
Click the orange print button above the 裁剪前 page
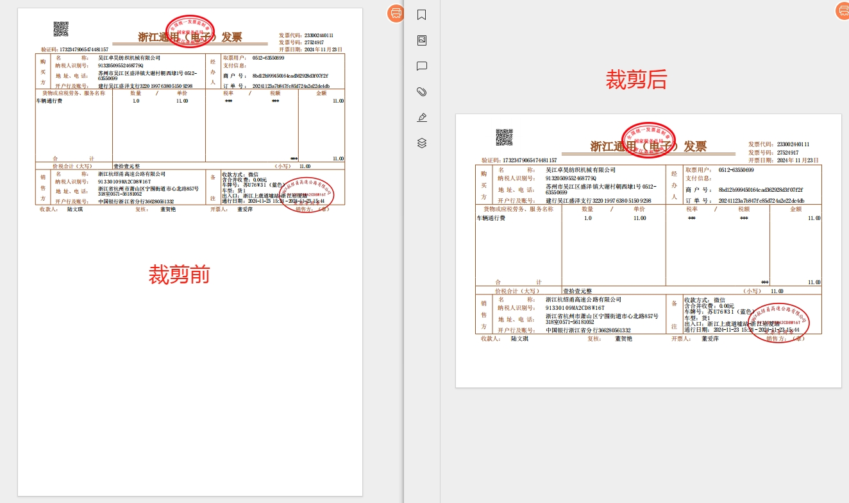[396, 13]
